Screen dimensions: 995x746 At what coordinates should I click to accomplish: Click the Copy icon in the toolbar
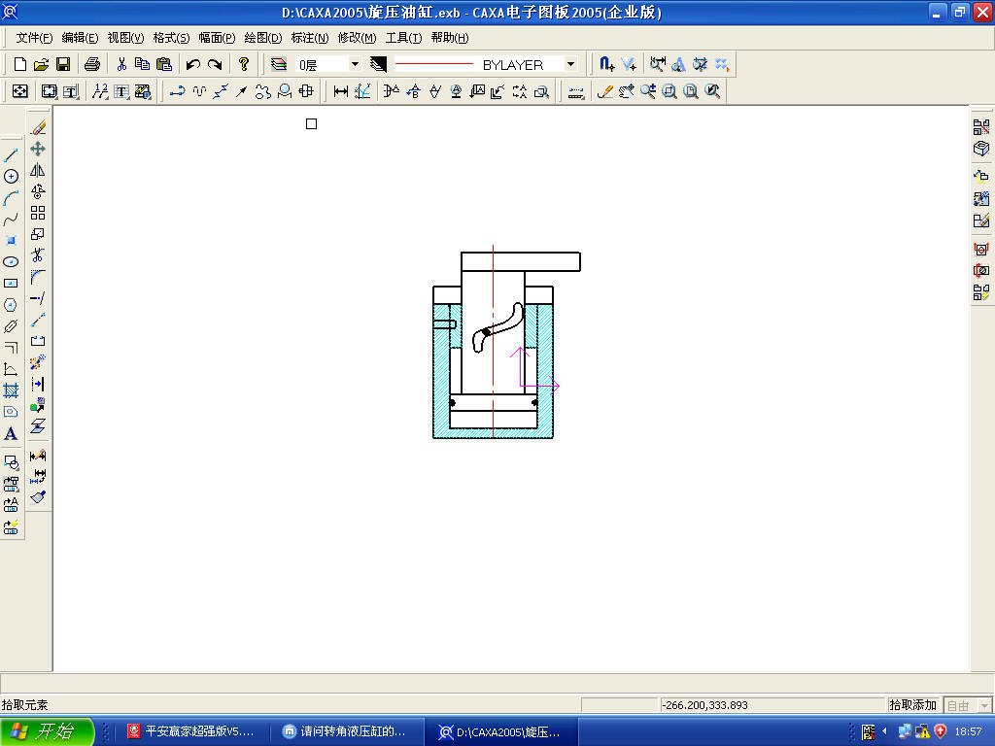coord(142,64)
